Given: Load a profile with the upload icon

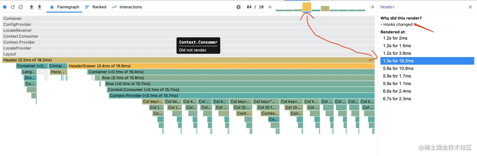Looking at the screenshot, I should click(x=32, y=7).
